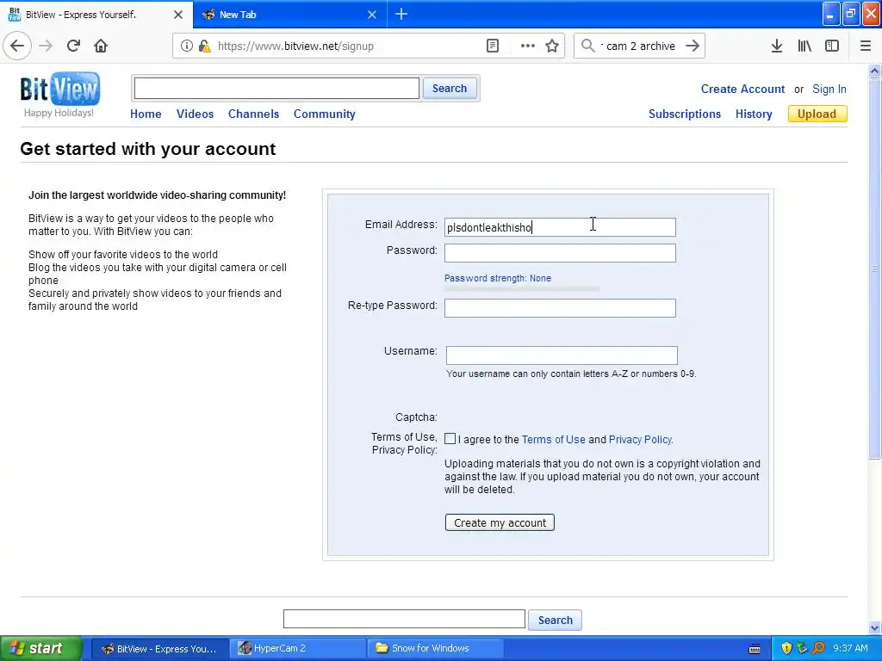This screenshot has height=661, width=882.
Task: Open the downloads arrow icon
Action: 777,46
